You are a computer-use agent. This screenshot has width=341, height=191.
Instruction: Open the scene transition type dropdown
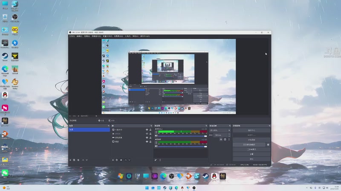pos(220,130)
